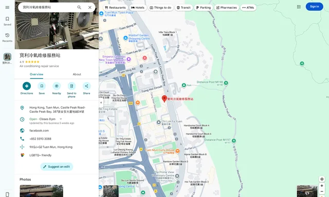
Task: Get Directions to this place
Action: [27, 88]
